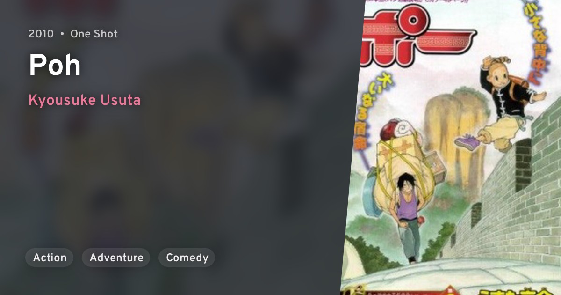Open author link Kyousuke Usuta
The width and height of the screenshot is (561, 295).
tap(85, 100)
